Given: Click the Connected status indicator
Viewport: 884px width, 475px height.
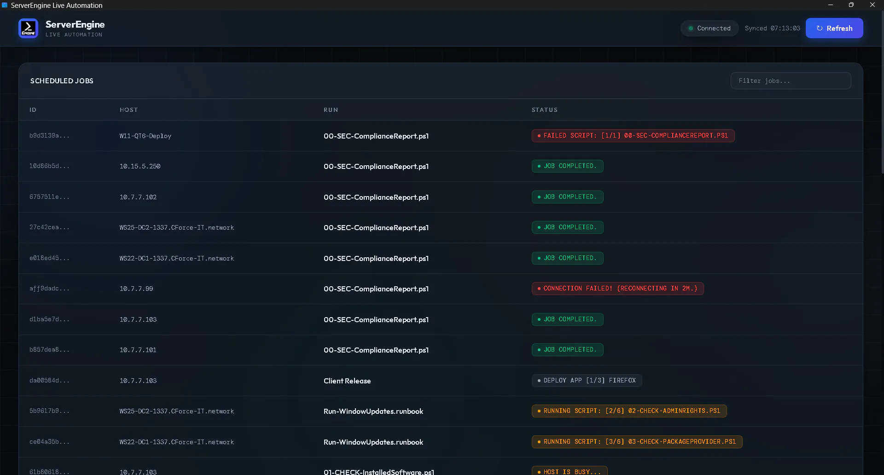Looking at the screenshot, I should [709, 28].
